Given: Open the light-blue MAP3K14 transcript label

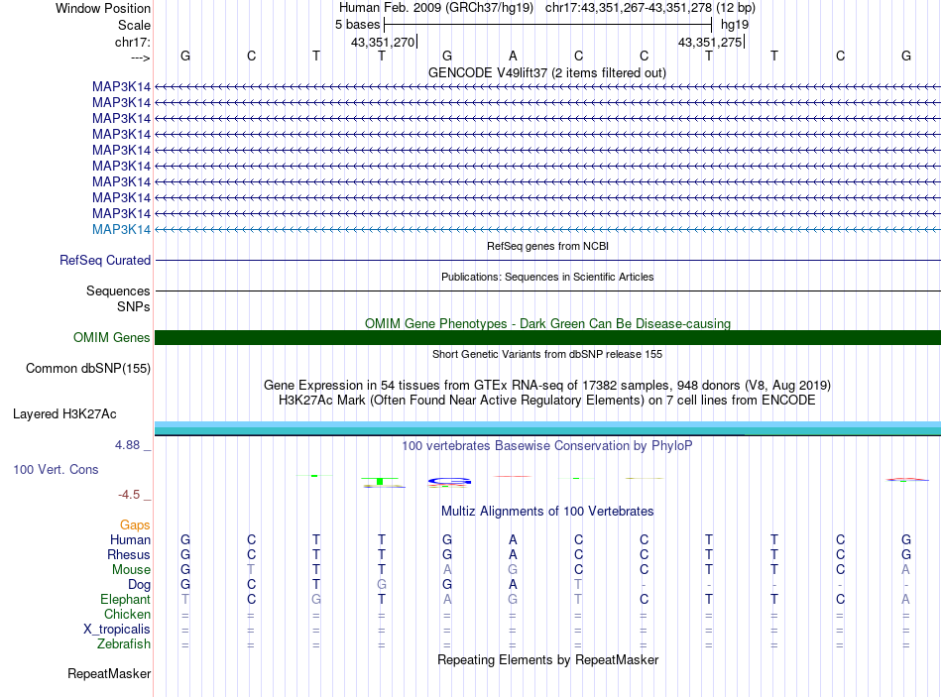Looking at the screenshot, I should tap(121, 230).
